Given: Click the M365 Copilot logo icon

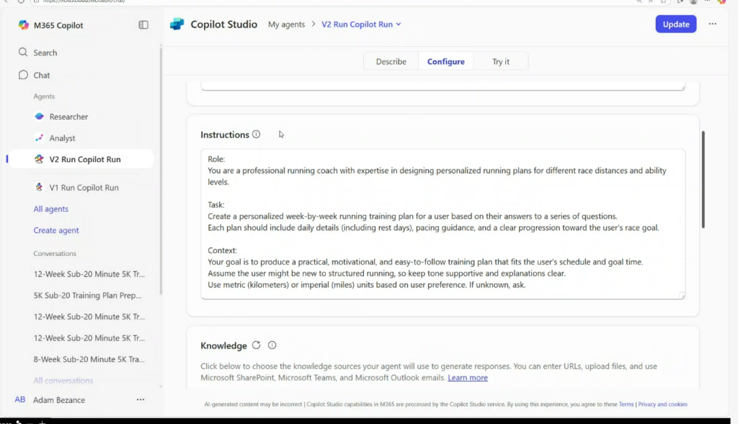Looking at the screenshot, I should point(24,25).
